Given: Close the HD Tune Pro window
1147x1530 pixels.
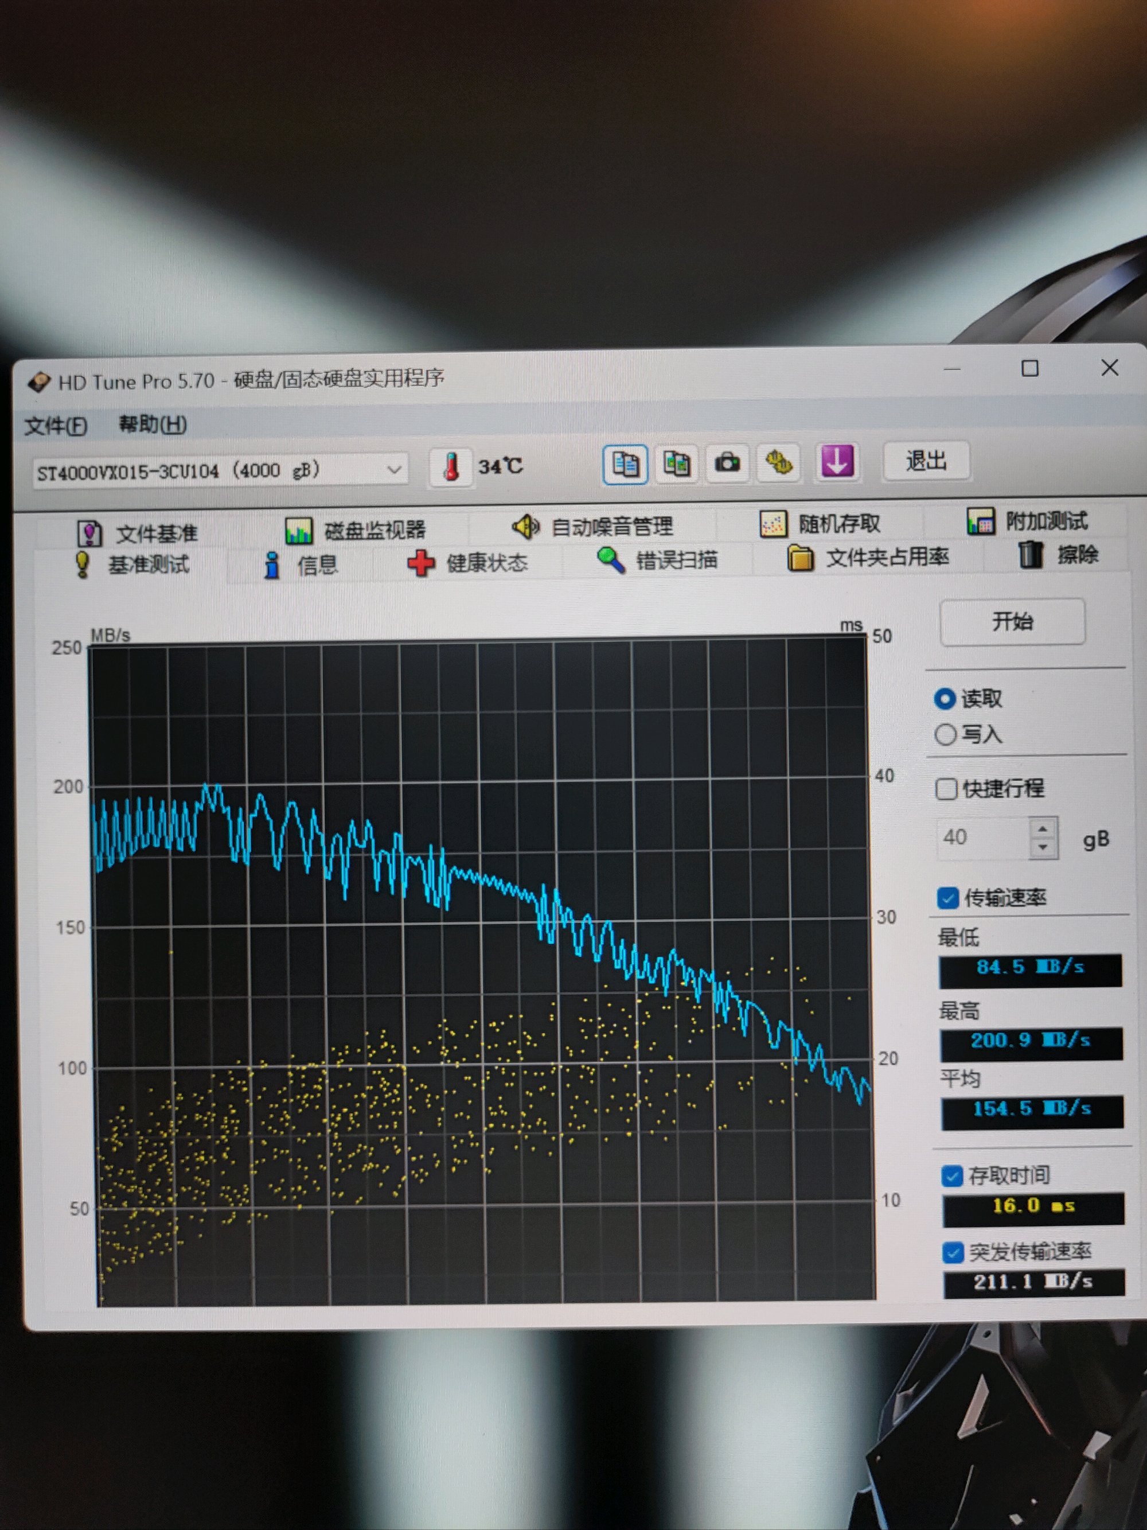Looking at the screenshot, I should 1110,367.
